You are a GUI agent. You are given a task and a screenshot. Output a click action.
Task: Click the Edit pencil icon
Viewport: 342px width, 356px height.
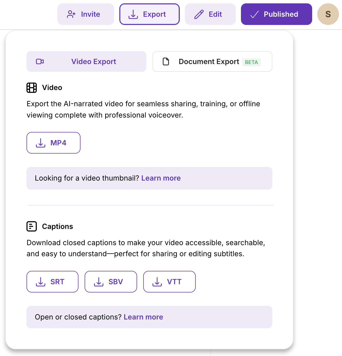199,14
